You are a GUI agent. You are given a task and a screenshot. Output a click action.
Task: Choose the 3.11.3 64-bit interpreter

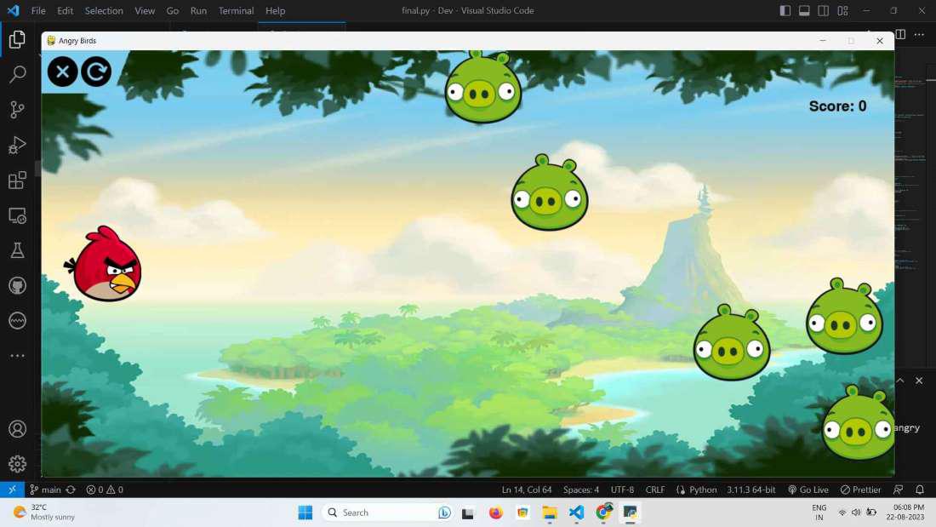coord(751,490)
